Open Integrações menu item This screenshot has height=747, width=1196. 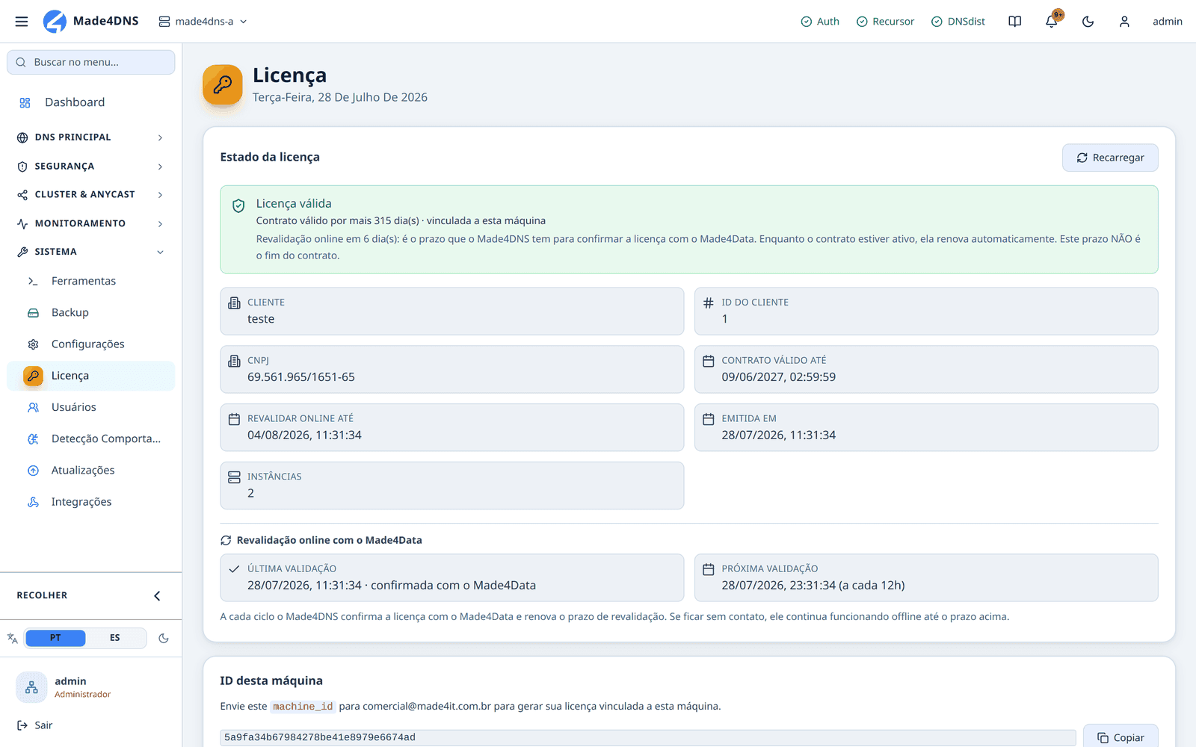point(91,502)
